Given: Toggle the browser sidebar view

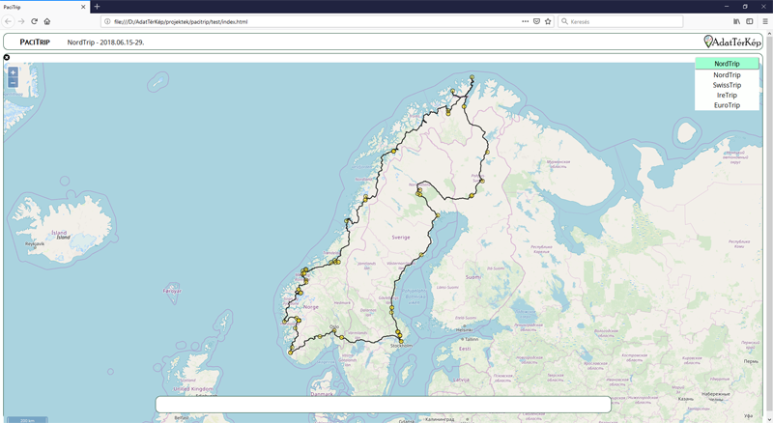Looking at the screenshot, I should (x=750, y=21).
